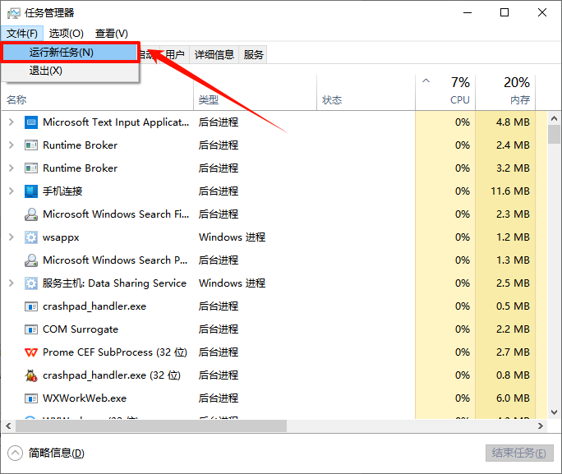Open the 查看(V) menu
The image size is (562, 474).
(112, 34)
